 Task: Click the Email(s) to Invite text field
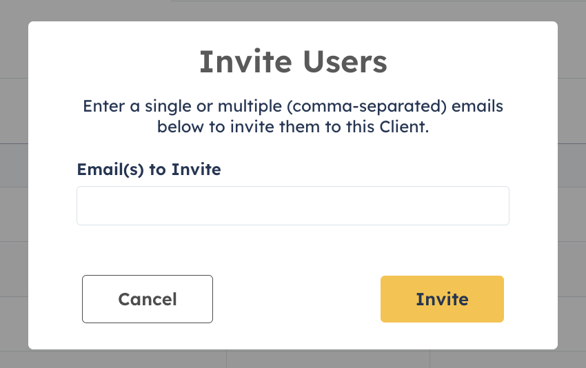click(292, 205)
